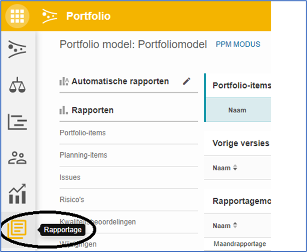This screenshot has height=252, width=307.
Task: Click the Portfolio-items panel heading
Action: point(242,86)
